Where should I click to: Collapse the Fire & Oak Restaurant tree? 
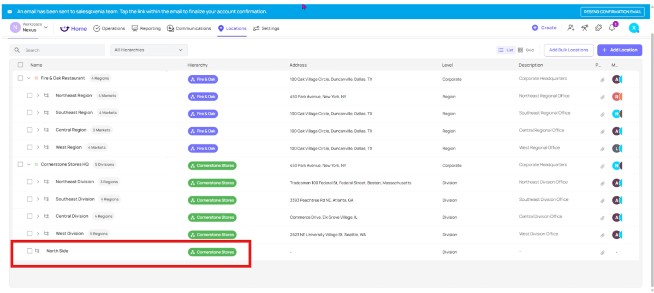pyautogui.click(x=28, y=78)
